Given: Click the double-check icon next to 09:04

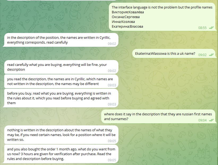Looking at the screenshot, I should coord(211,120).
